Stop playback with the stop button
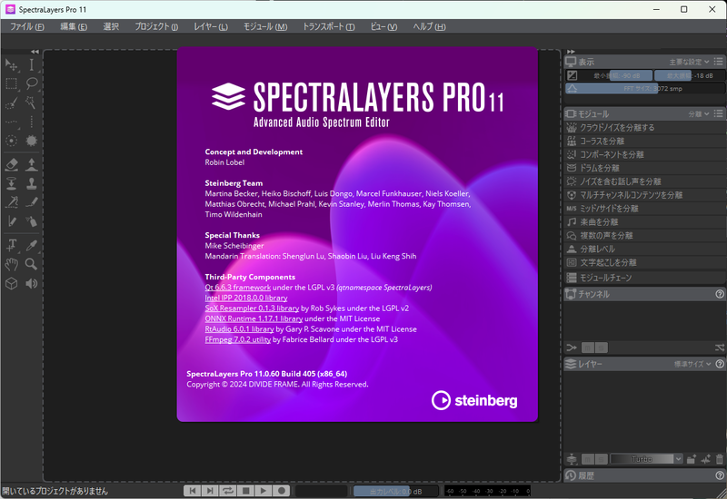Screen dimensions: 727x499 (x=245, y=491)
